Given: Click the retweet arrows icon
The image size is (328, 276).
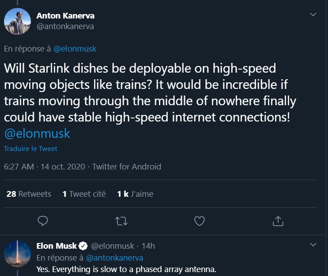Looking at the screenshot, I should [121, 221].
